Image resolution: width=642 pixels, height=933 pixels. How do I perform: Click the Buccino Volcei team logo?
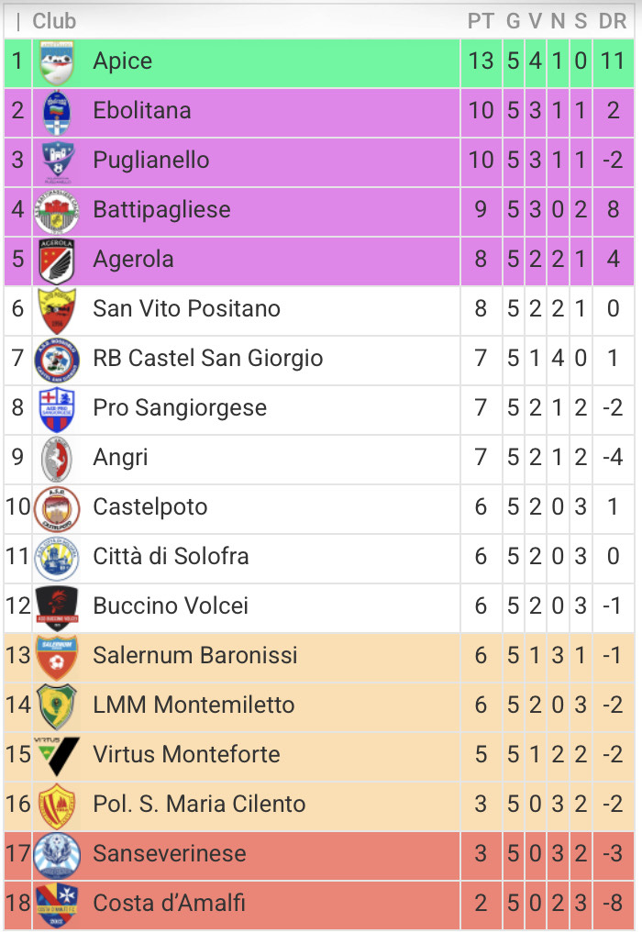(57, 606)
